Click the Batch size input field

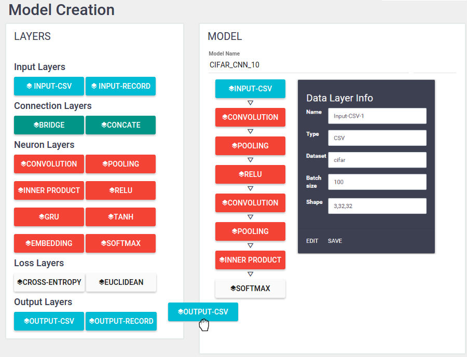click(377, 182)
